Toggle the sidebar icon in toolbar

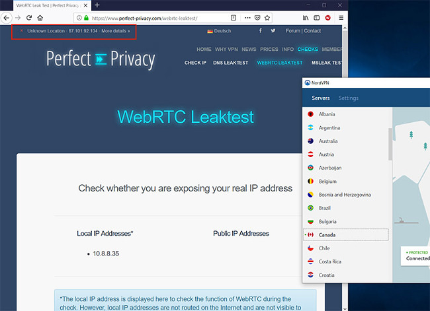pos(317,18)
